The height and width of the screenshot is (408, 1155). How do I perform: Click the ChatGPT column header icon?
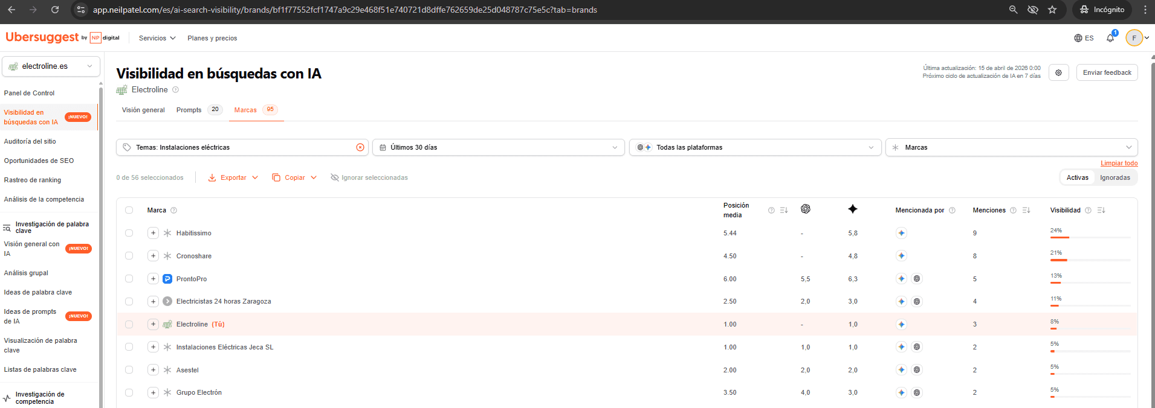pos(805,209)
